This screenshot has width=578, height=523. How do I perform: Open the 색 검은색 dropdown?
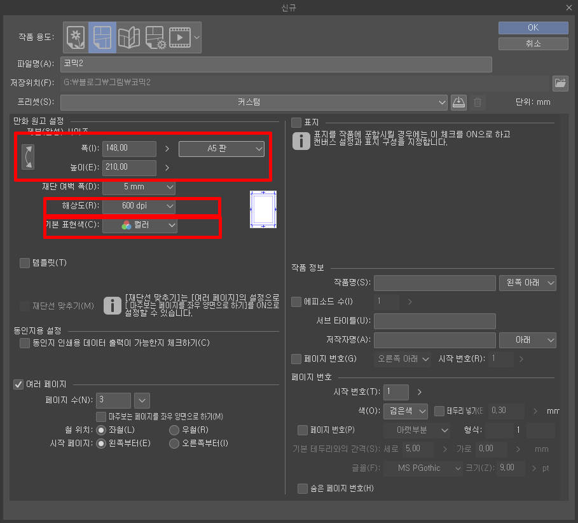pos(406,411)
